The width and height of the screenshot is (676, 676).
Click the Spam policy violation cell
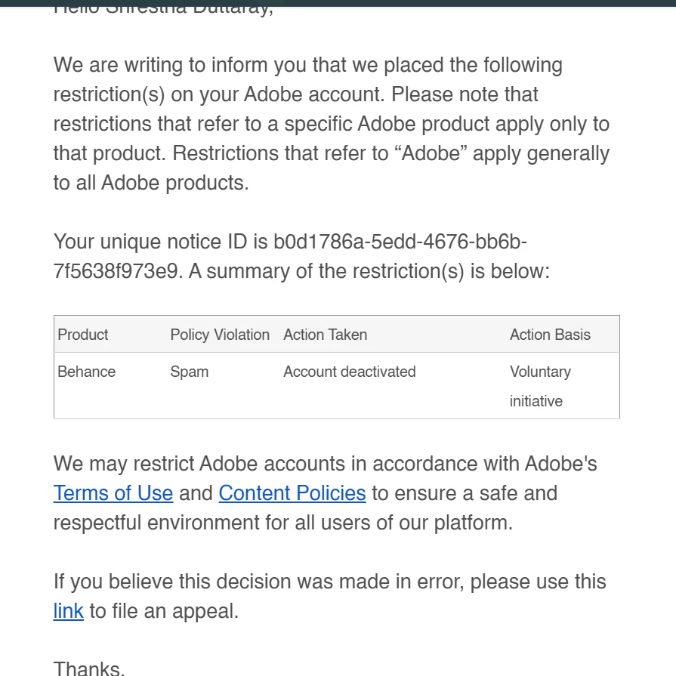(x=190, y=372)
